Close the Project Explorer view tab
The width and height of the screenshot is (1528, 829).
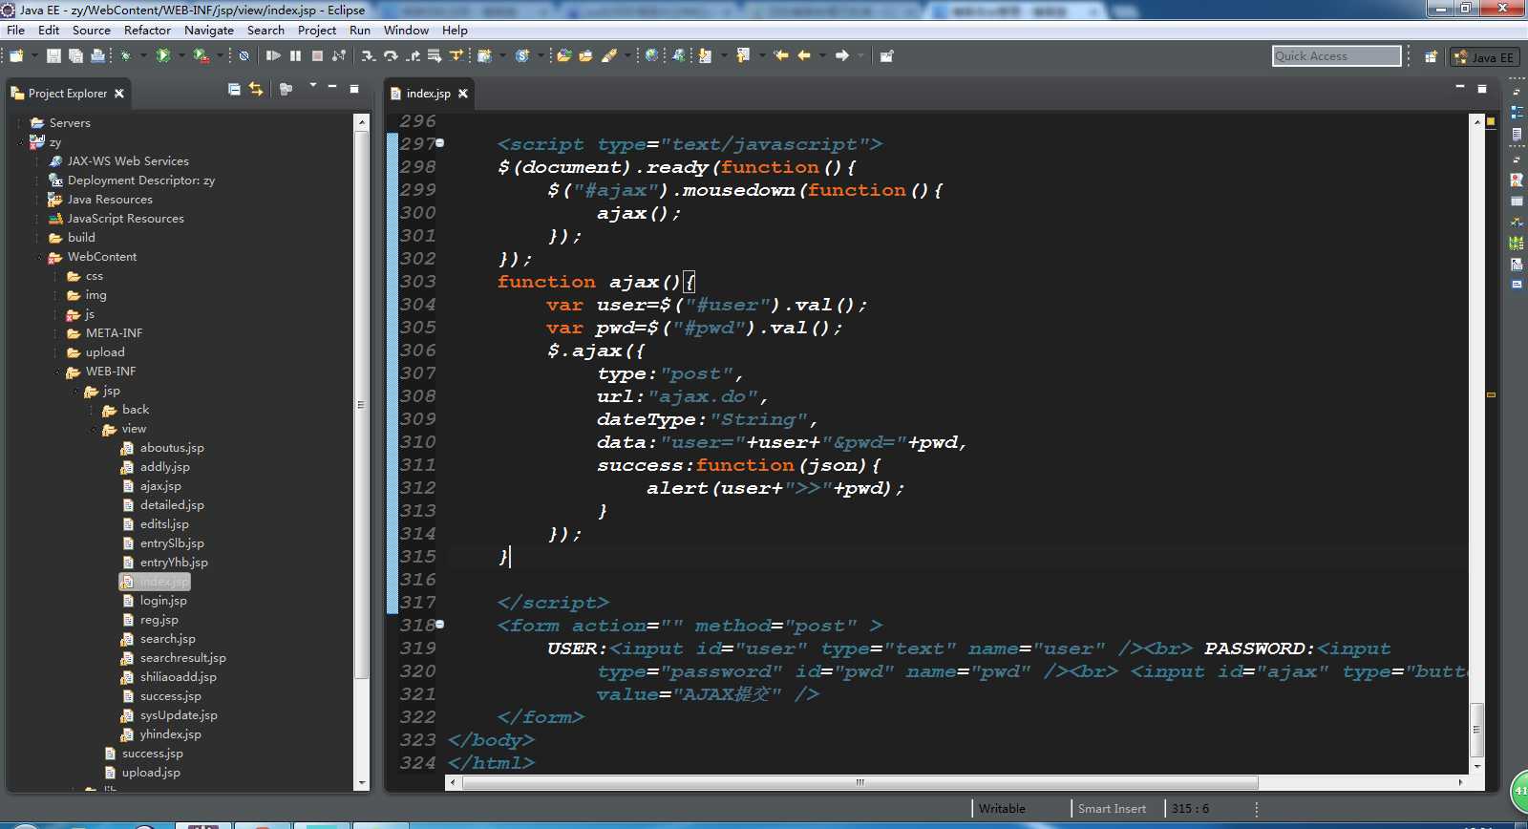click(118, 94)
